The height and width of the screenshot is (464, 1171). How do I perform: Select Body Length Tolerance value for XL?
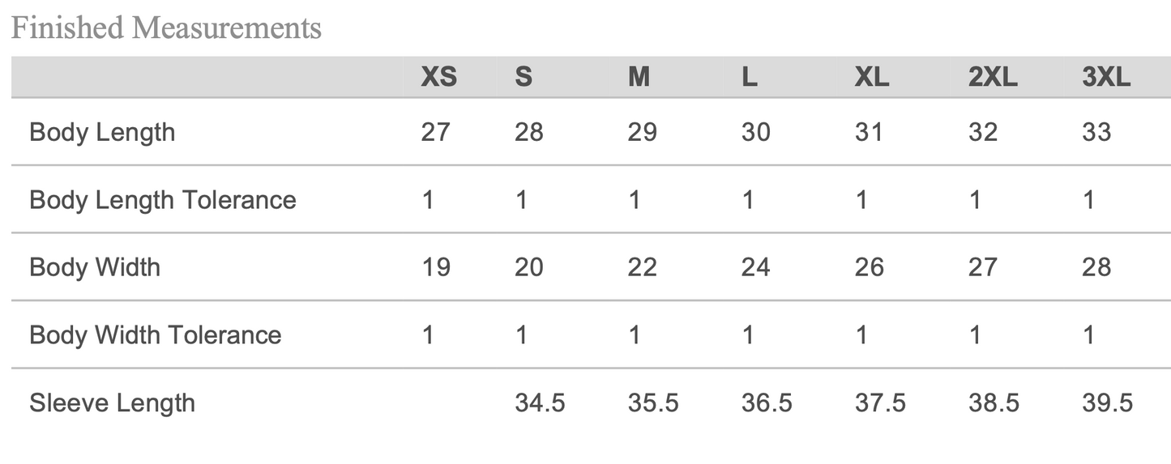pyautogui.click(x=861, y=200)
